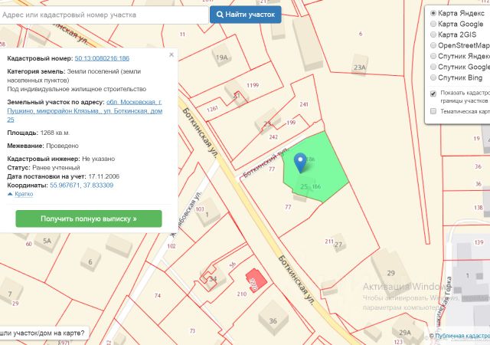Click the Публичная кадастровая attribution link
This screenshot has width=490, height=345.
462,336
